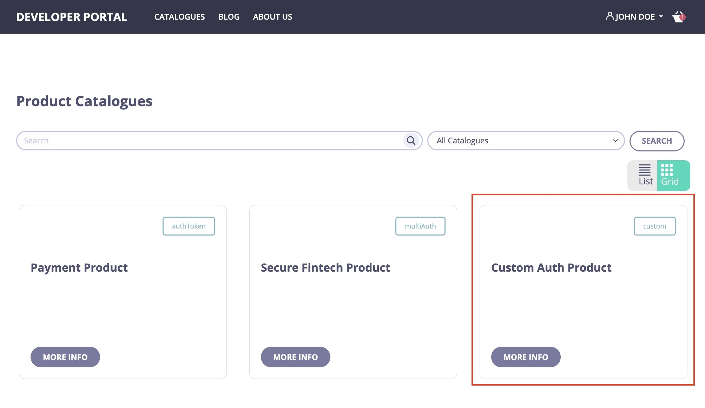The image size is (705, 408).
Task: Open the DEVELOPER PORTAL home link
Action: click(x=71, y=16)
